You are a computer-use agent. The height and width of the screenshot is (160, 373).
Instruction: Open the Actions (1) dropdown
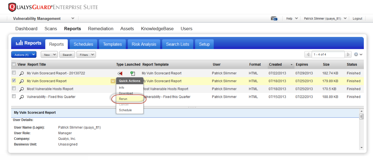click(24, 55)
